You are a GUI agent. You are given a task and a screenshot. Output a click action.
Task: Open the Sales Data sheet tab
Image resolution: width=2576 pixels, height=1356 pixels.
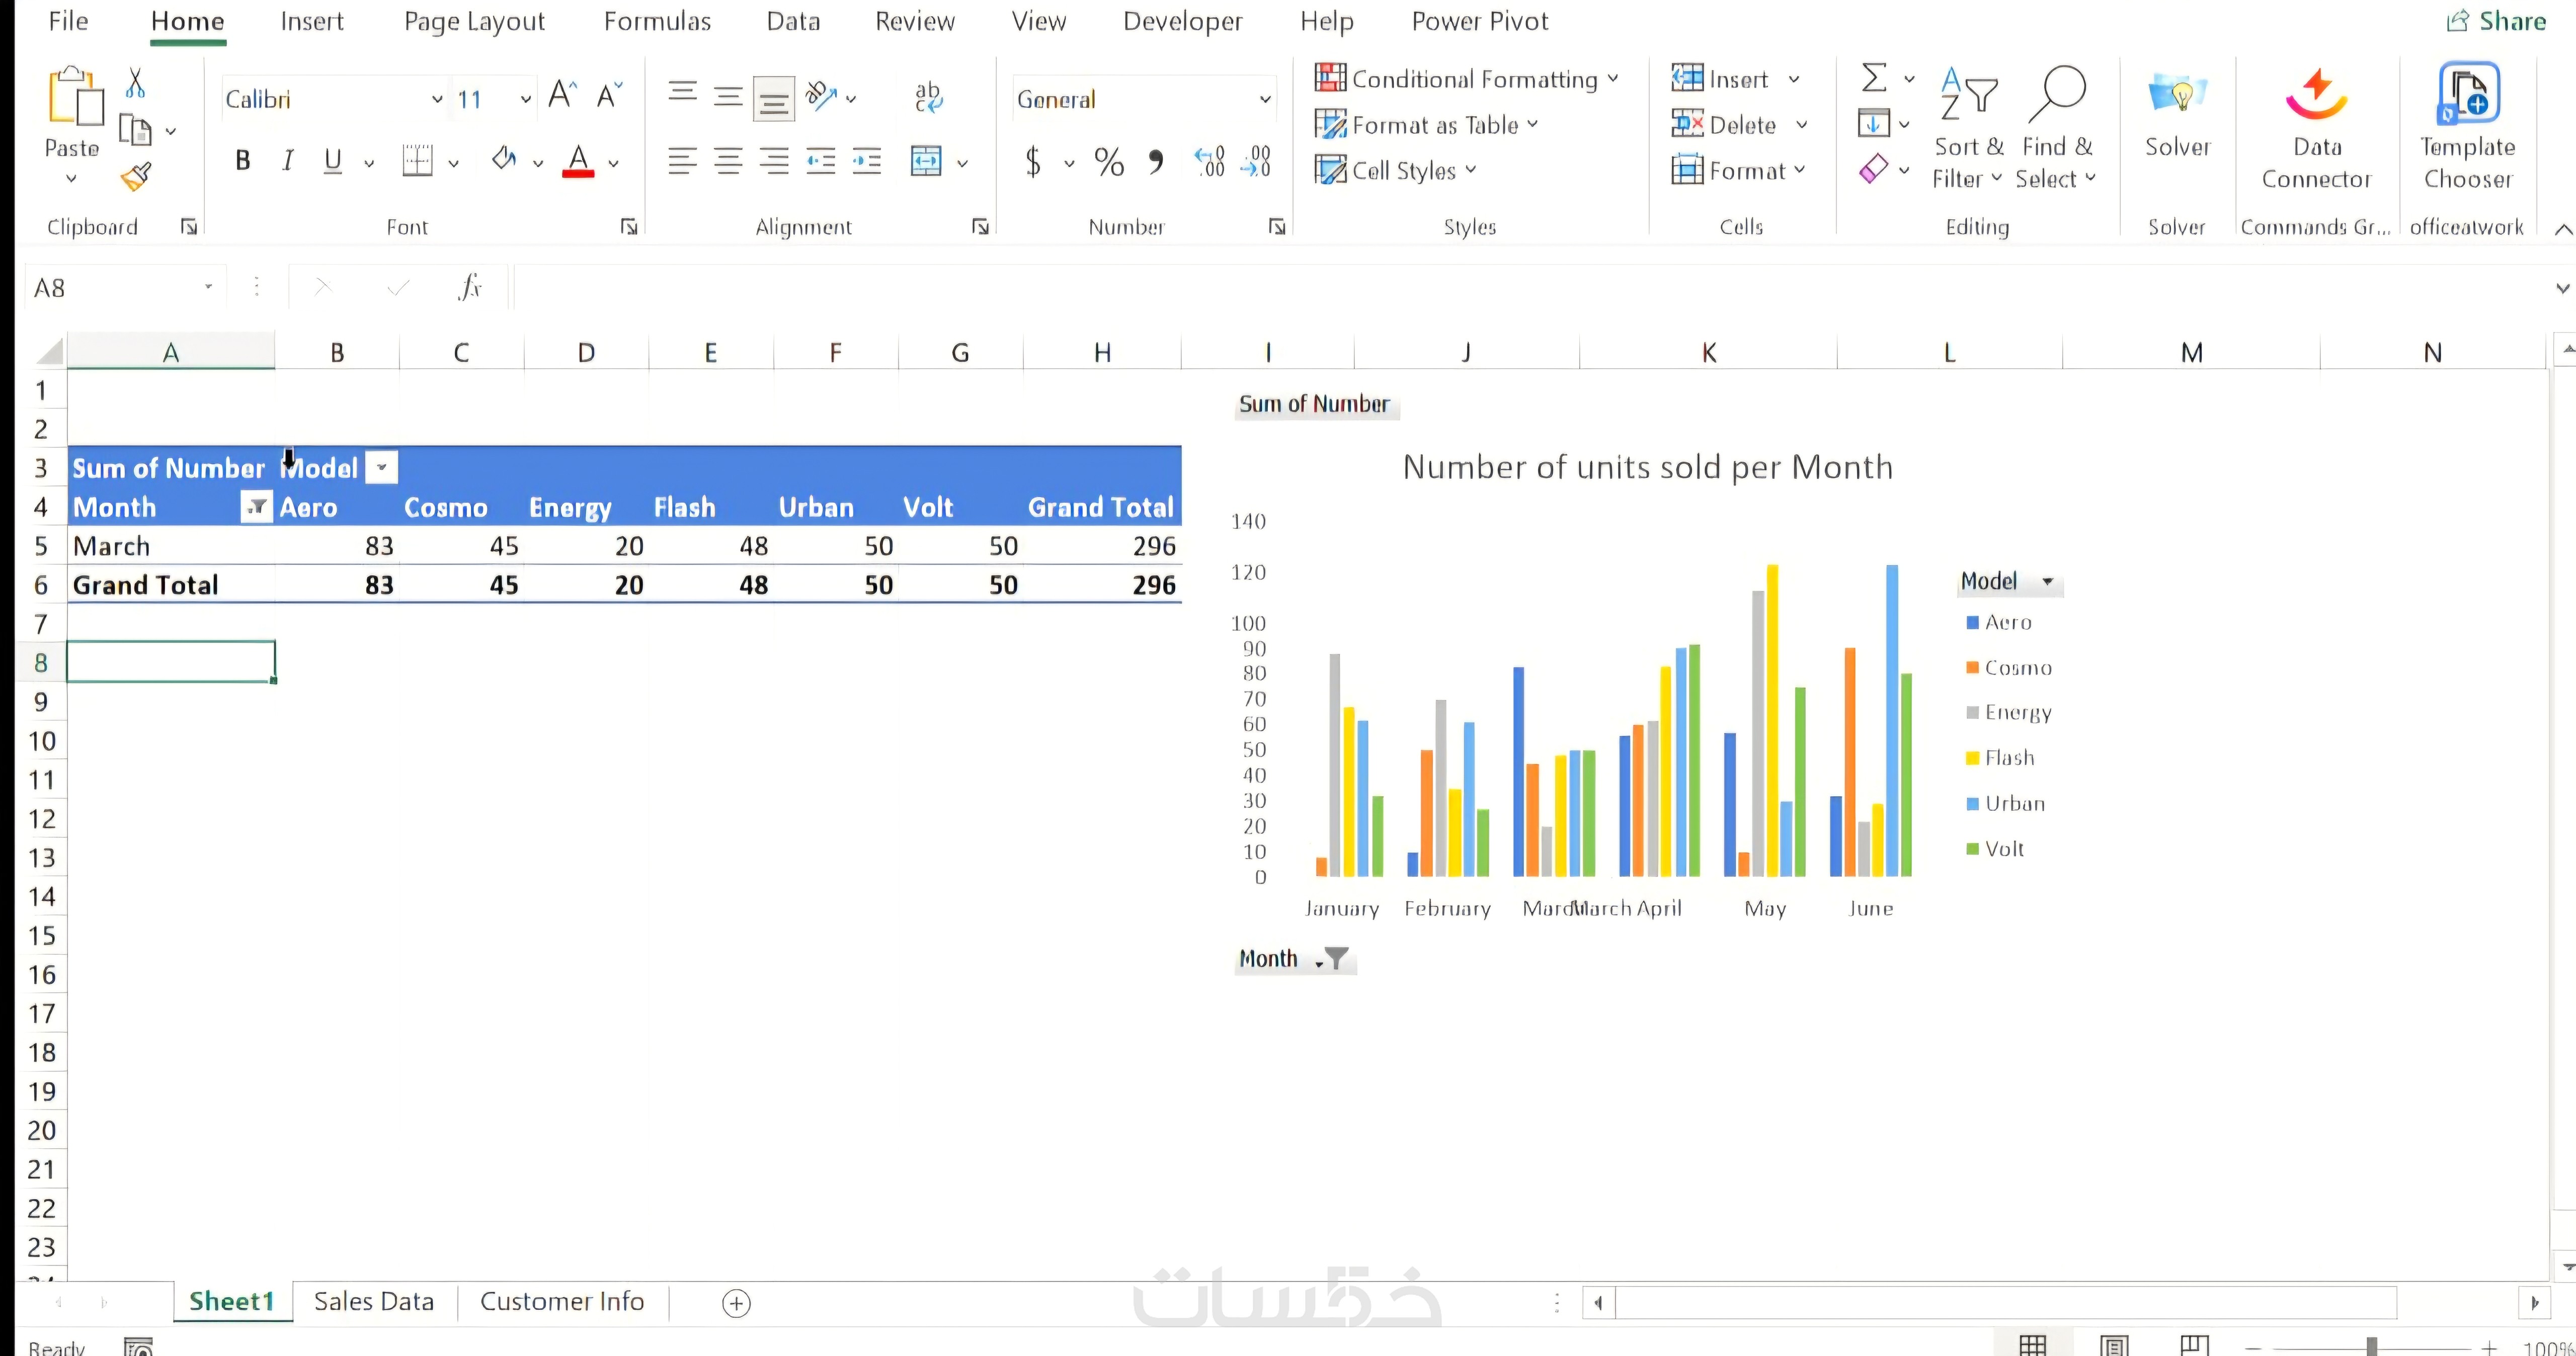[374, 1301]
